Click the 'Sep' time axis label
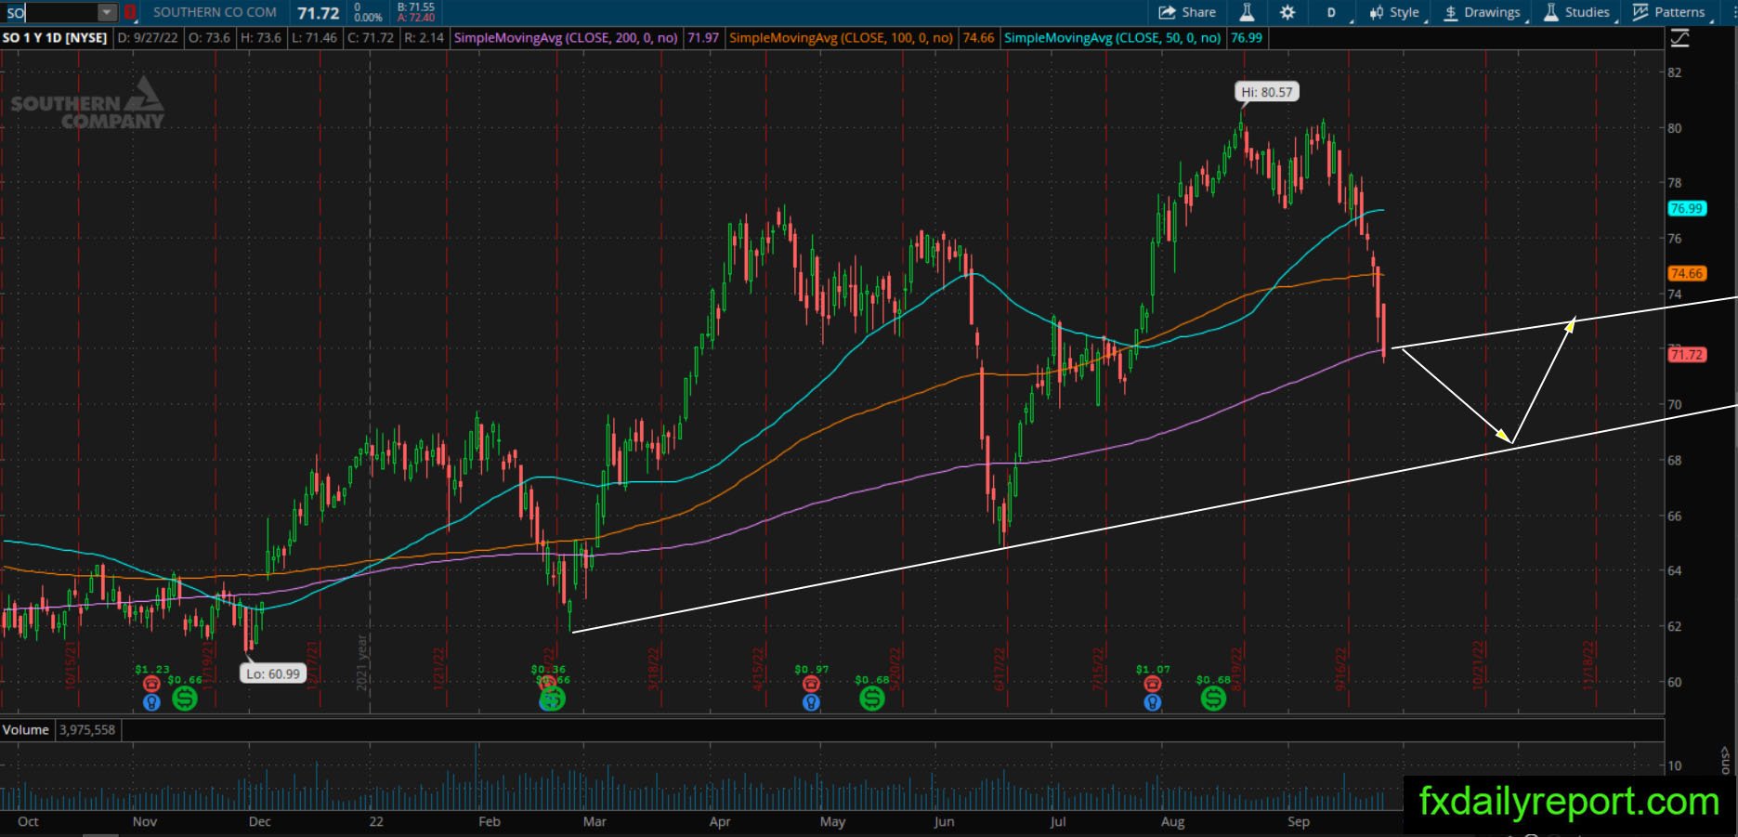Screen dimensions: 1738x837 tap(1298, 821)
